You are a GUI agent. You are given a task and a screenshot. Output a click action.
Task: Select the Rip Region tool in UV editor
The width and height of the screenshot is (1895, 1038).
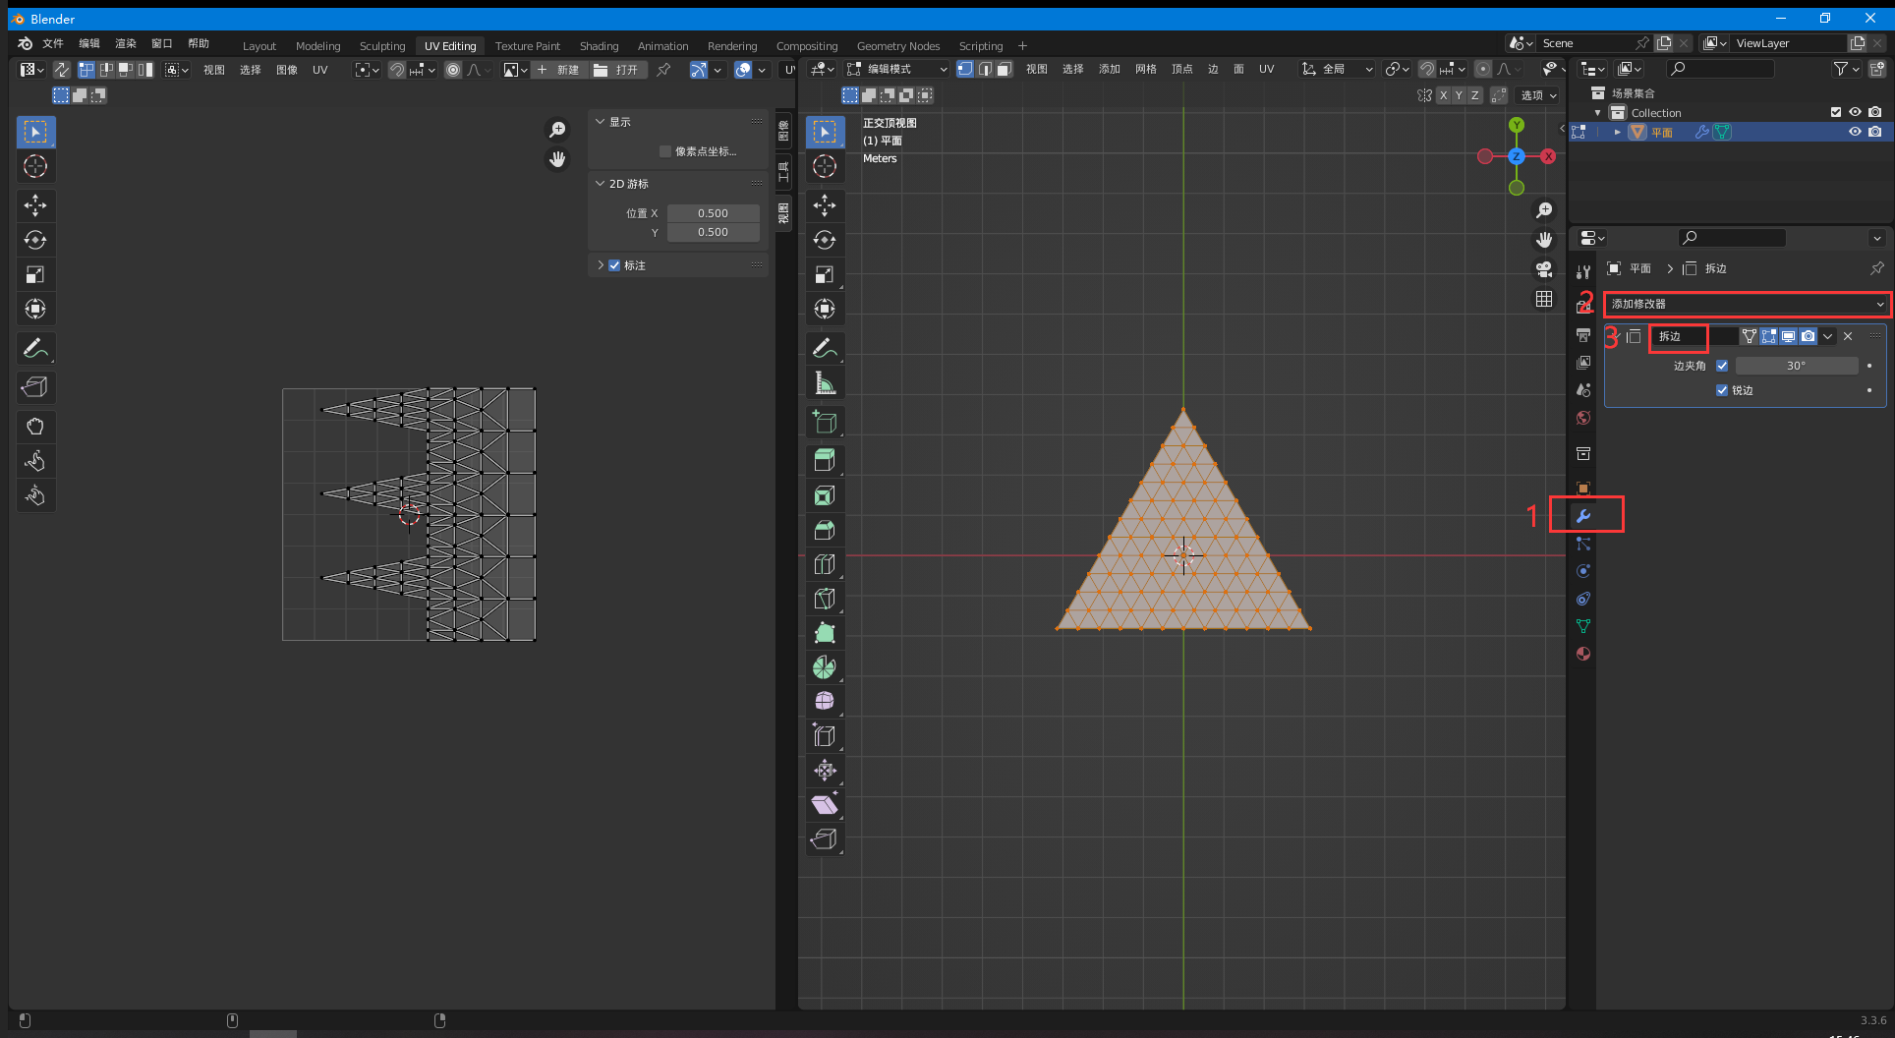pos(35,387)
